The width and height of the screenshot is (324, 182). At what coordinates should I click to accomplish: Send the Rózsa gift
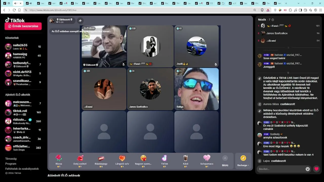(59, 161)
